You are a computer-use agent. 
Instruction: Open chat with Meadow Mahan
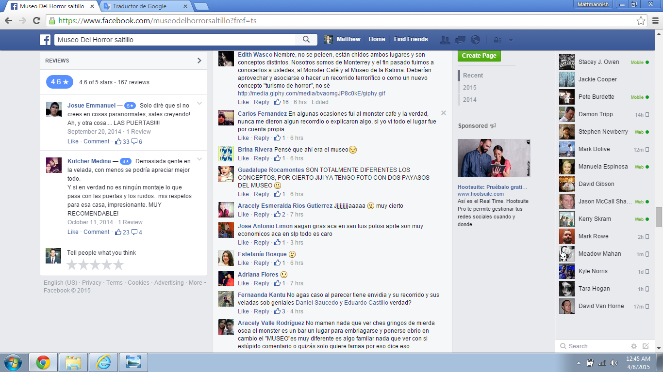[x=604, y=254]
